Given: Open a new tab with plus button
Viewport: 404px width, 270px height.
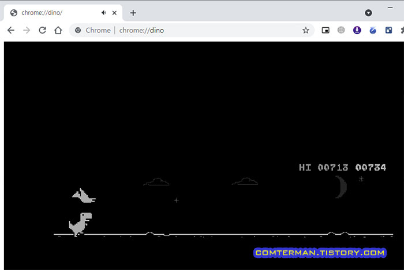Looking at the screenshot, I should (x=133, y=13).
